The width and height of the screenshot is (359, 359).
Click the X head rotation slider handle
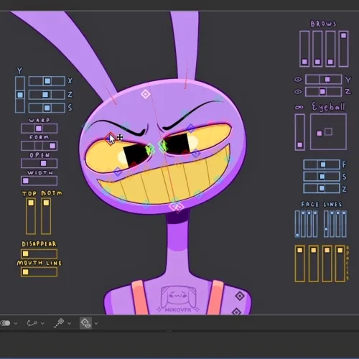pyautogui.click(x=47, y=81)
